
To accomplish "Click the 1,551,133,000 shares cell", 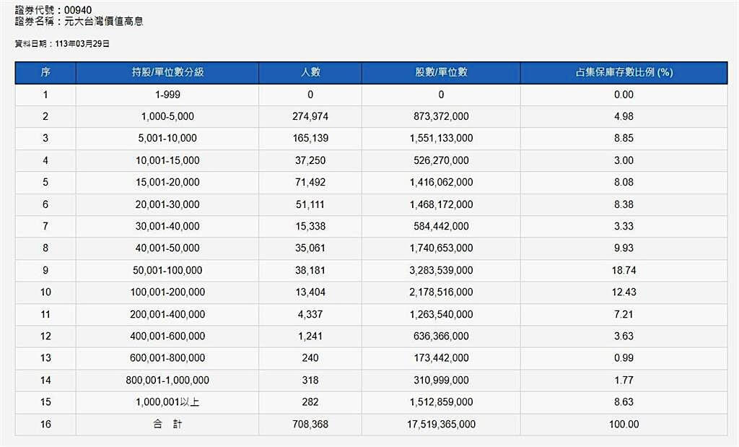I will point(441,139).
